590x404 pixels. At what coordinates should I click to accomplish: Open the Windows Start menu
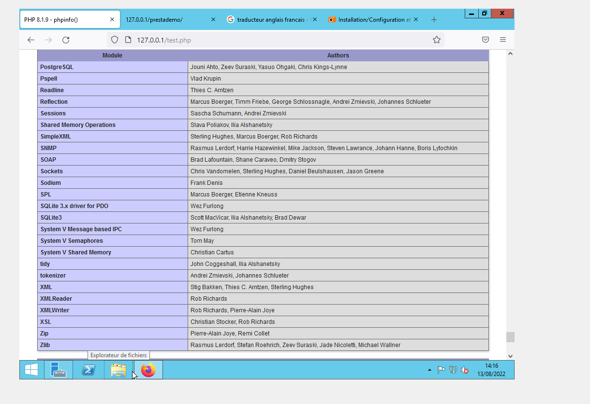(31, 370)
